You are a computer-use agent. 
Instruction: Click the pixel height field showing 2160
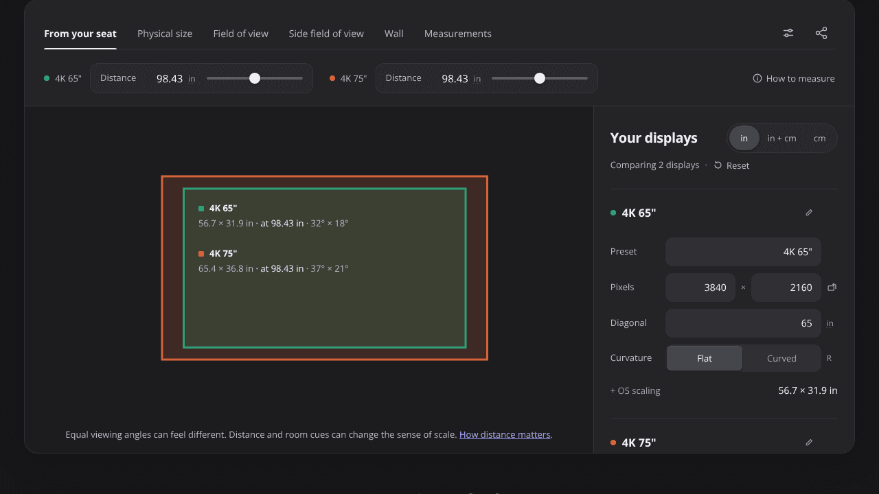coord(786,287)
